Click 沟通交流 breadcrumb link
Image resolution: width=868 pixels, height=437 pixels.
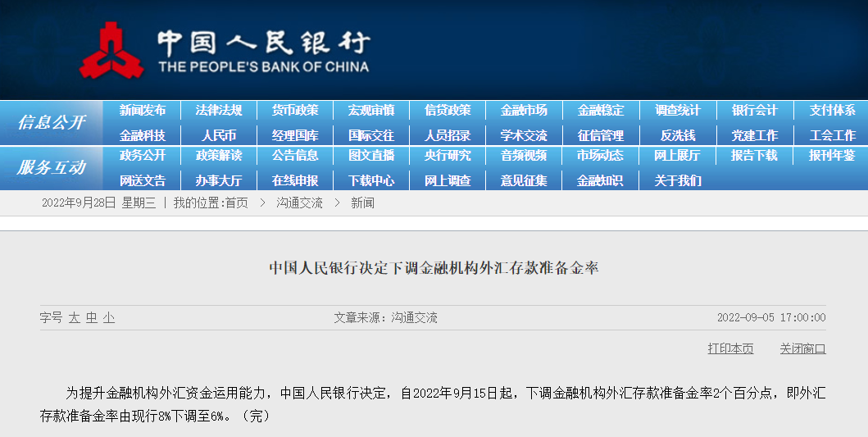[x=299, y=203]
